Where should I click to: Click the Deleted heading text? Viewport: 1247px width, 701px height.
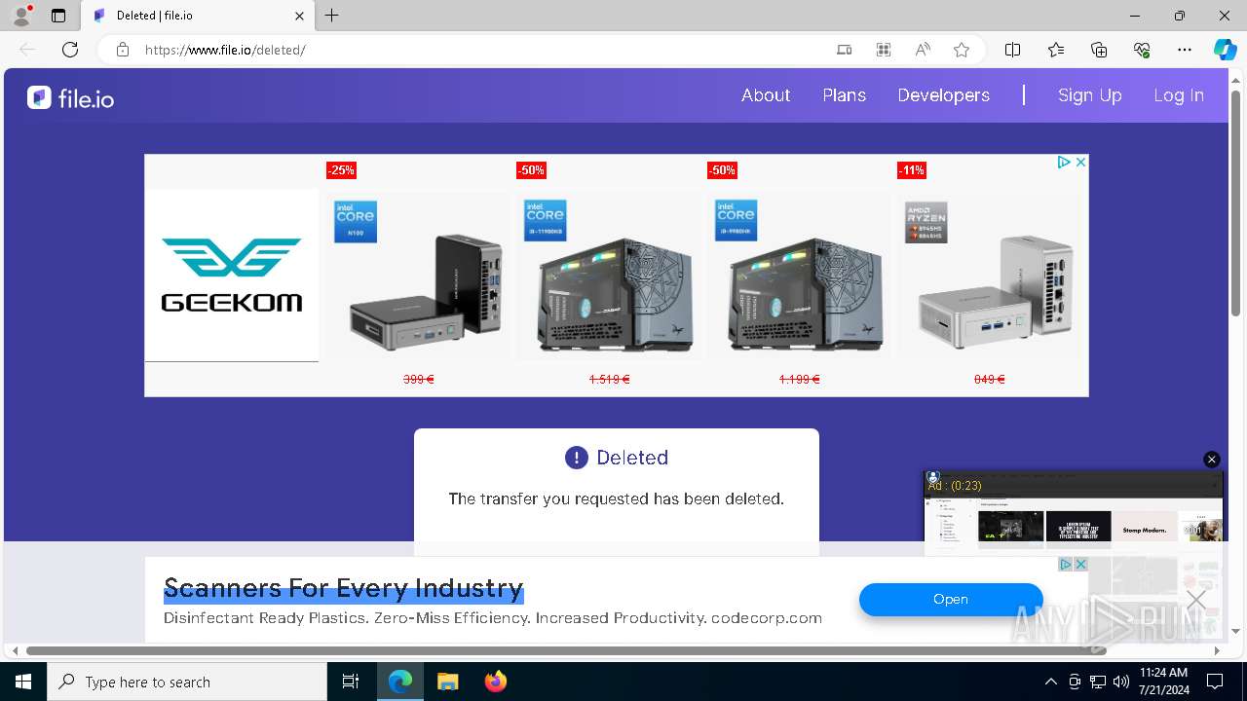click(x=632, y=458)
